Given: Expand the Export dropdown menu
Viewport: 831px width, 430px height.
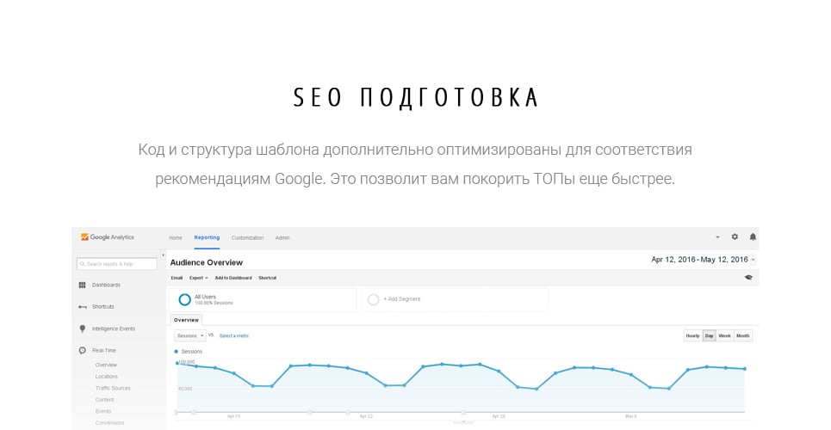Looking at the screenshot, I should point(199,278).
